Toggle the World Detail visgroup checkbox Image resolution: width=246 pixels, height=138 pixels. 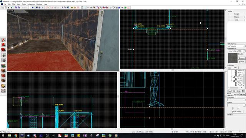pyautogui.click(x=234, y=81)
